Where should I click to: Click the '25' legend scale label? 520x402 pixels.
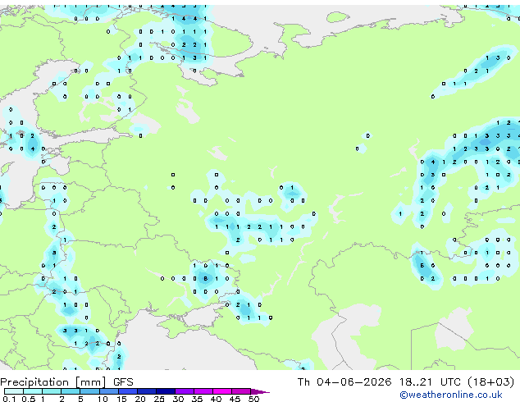(x=159, y=399)
